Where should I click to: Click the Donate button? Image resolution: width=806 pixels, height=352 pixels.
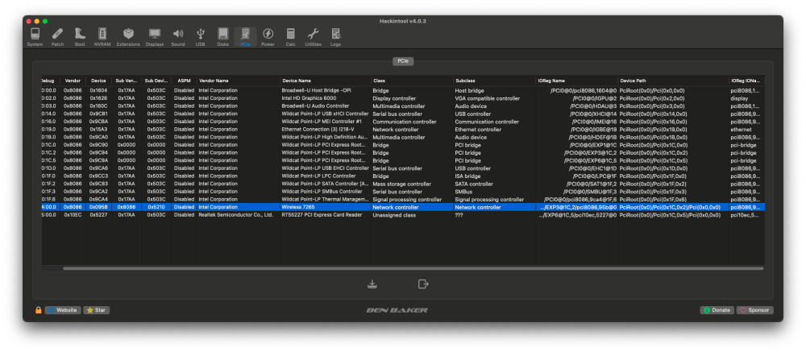click(x=717, y=310)
